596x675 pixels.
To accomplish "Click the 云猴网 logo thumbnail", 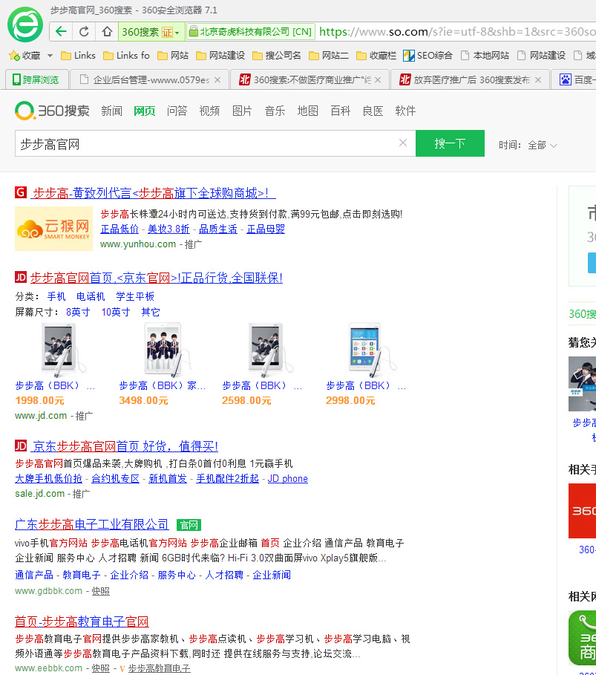I will pos(53,229).
